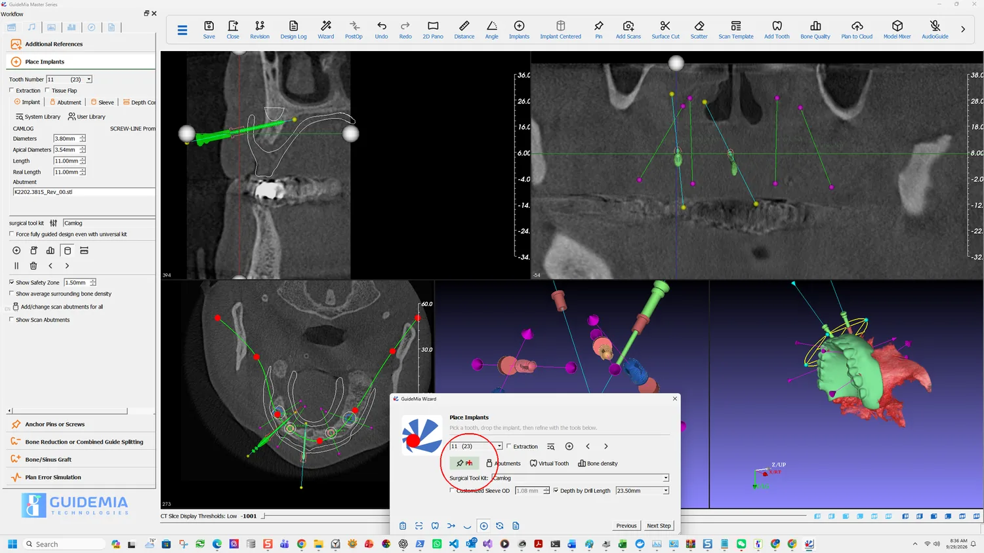The height and width of the screenshot is (553, 984).
Task: Open the Depth Control tab
Action: coord(139,102)
